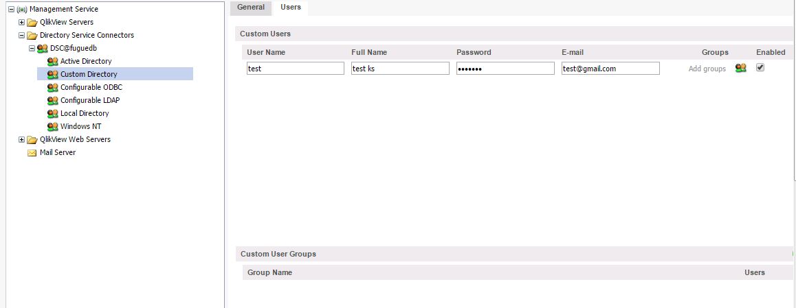
Task: Click the Configurable ODBC users icon
Action: pyautogui.click(x=53, y=88)
